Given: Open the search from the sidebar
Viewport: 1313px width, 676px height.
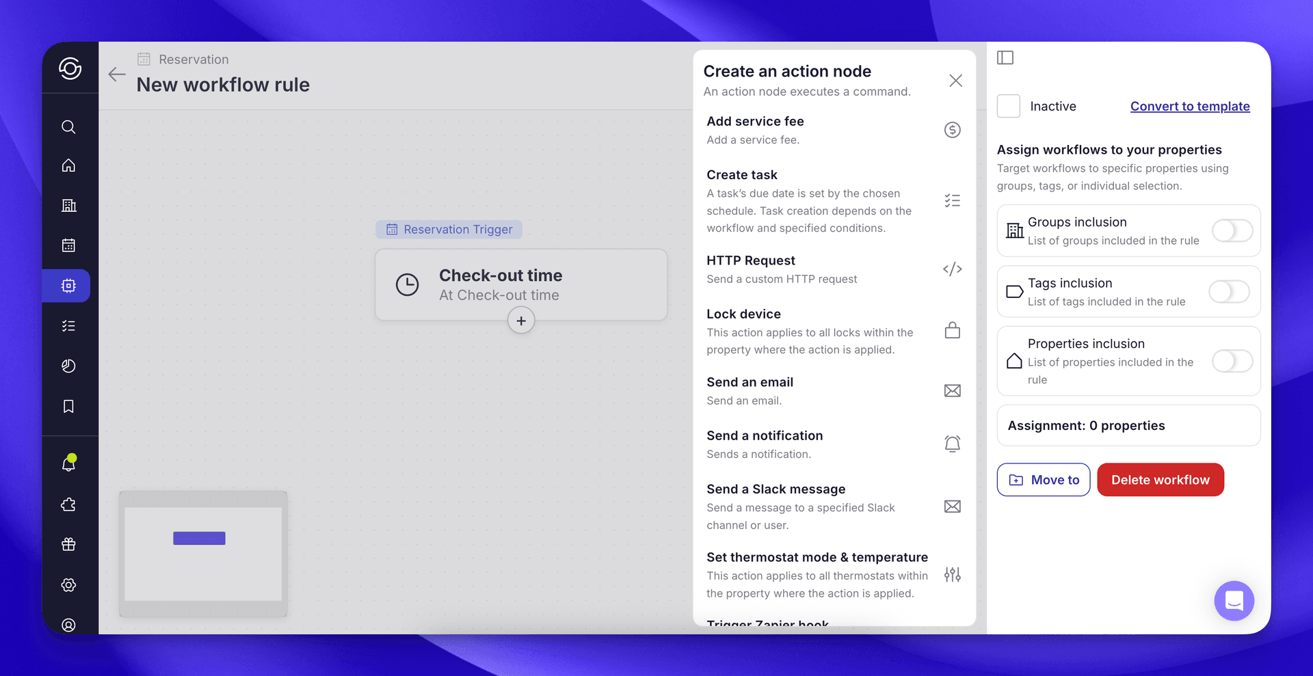Looking at the screenshot, I should (68, 127).
